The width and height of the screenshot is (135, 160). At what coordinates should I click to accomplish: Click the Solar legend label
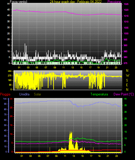pos(38,94)
